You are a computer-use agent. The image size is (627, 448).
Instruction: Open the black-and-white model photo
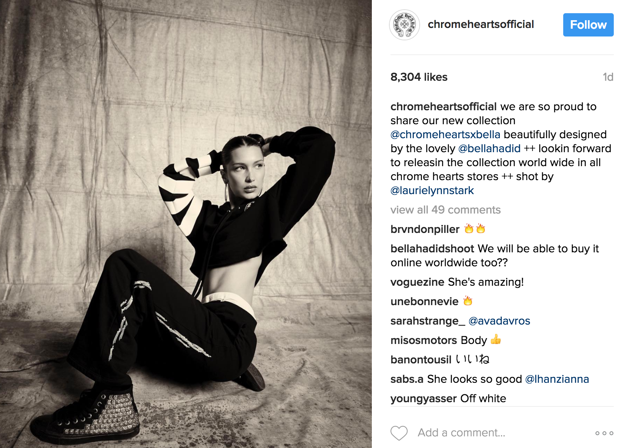186,224
